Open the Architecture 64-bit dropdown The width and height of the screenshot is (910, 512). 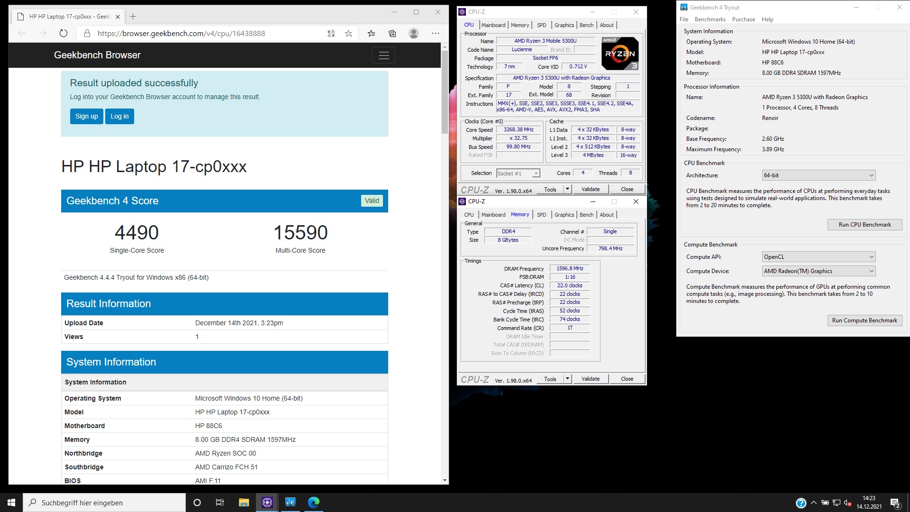(x=819, y=175)
